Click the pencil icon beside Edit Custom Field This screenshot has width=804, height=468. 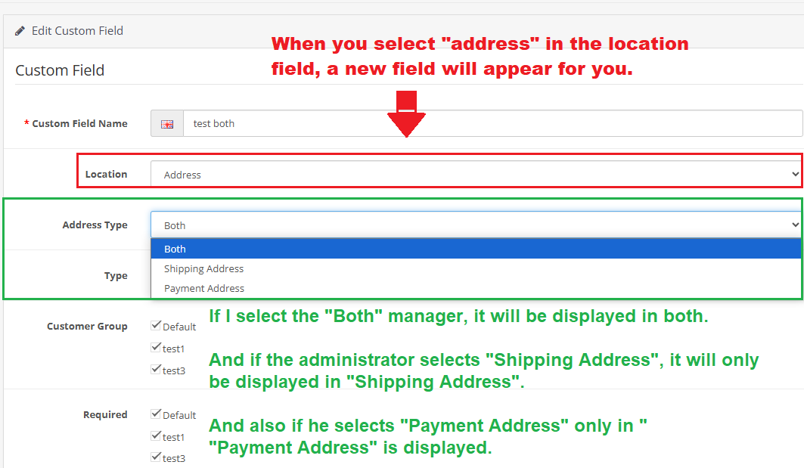(x=20, y=31)
